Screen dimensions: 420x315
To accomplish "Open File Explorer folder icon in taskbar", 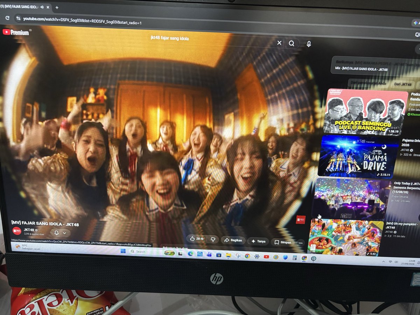I will pyautogui.click(x=228, y=255).
